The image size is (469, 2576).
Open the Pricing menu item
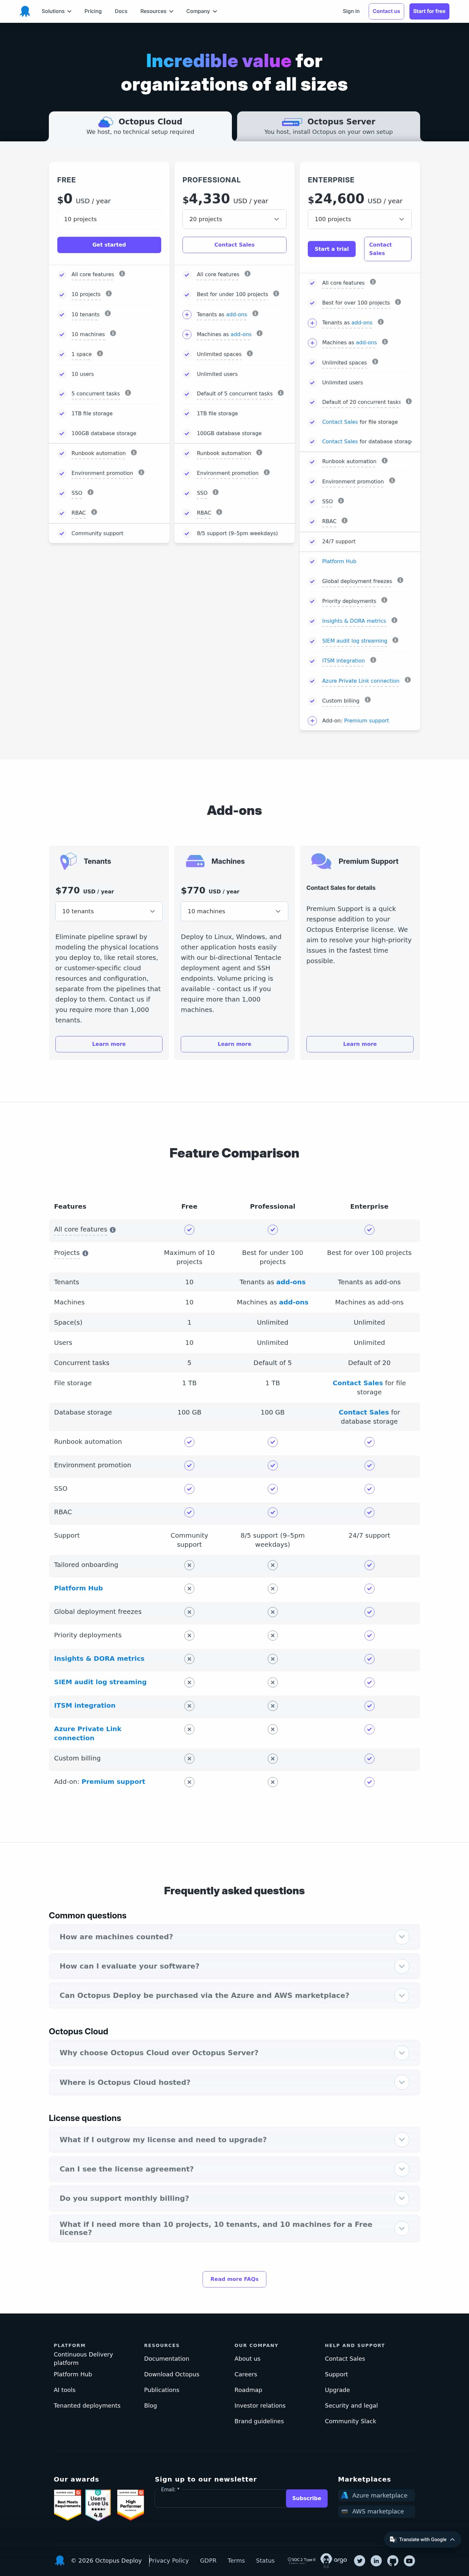click(93, 11)
